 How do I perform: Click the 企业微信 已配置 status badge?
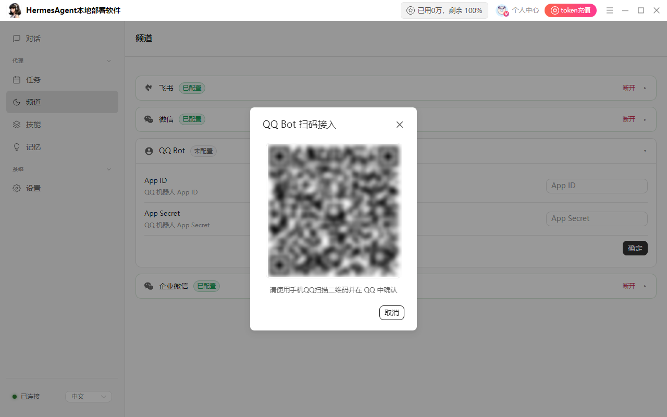(206, 286)
